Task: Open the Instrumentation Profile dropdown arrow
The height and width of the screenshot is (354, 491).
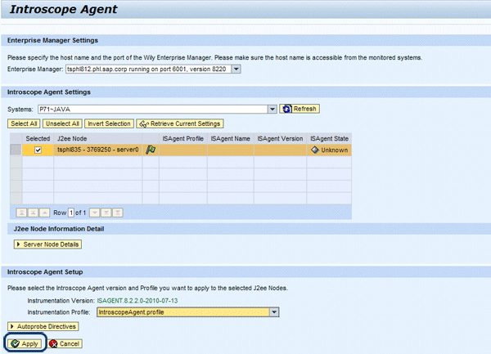Action: coord(274,312)
